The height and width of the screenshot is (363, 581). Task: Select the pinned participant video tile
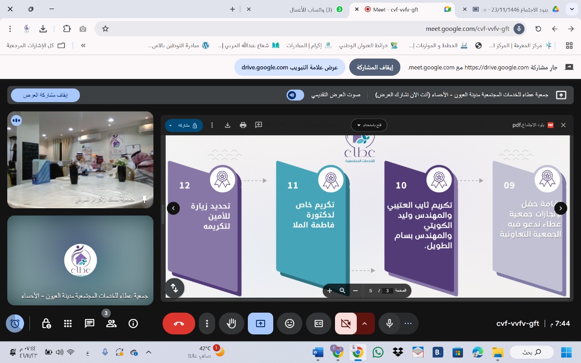pyautogui.click(x=80, y=160)
